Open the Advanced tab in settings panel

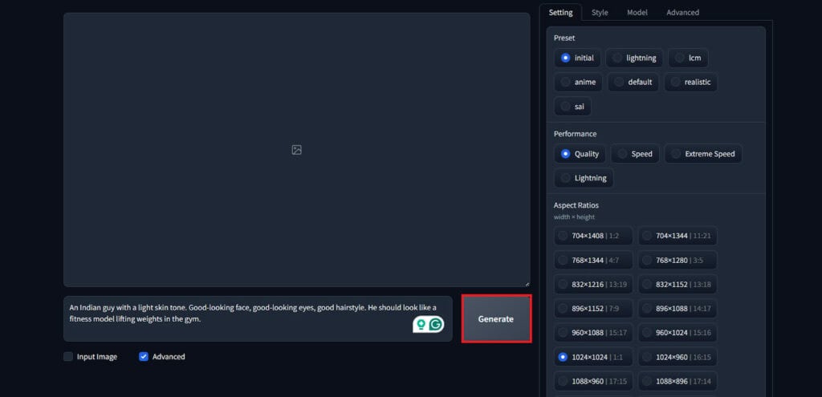click(682, 13)
